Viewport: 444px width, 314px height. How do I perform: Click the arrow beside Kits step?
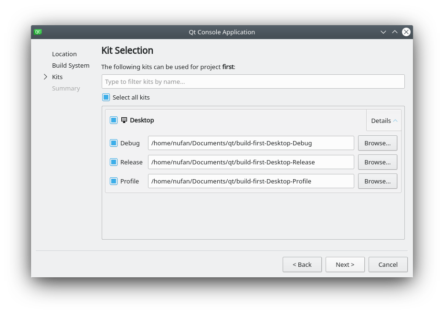45,77
